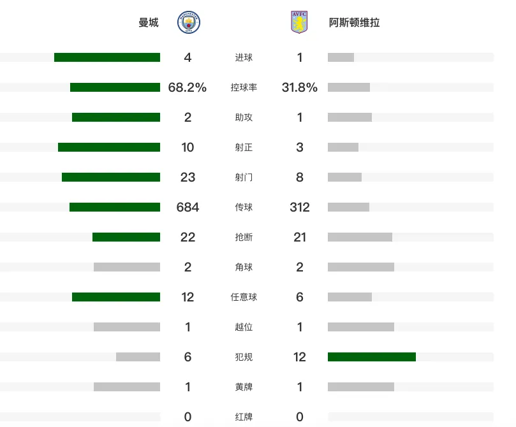Open the 曼城 team name link
The width and height of the screenshot is (516, 427).
(149, 22)
